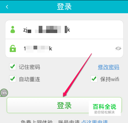
Task: Open the 修改密码 link
Action: 109,67
